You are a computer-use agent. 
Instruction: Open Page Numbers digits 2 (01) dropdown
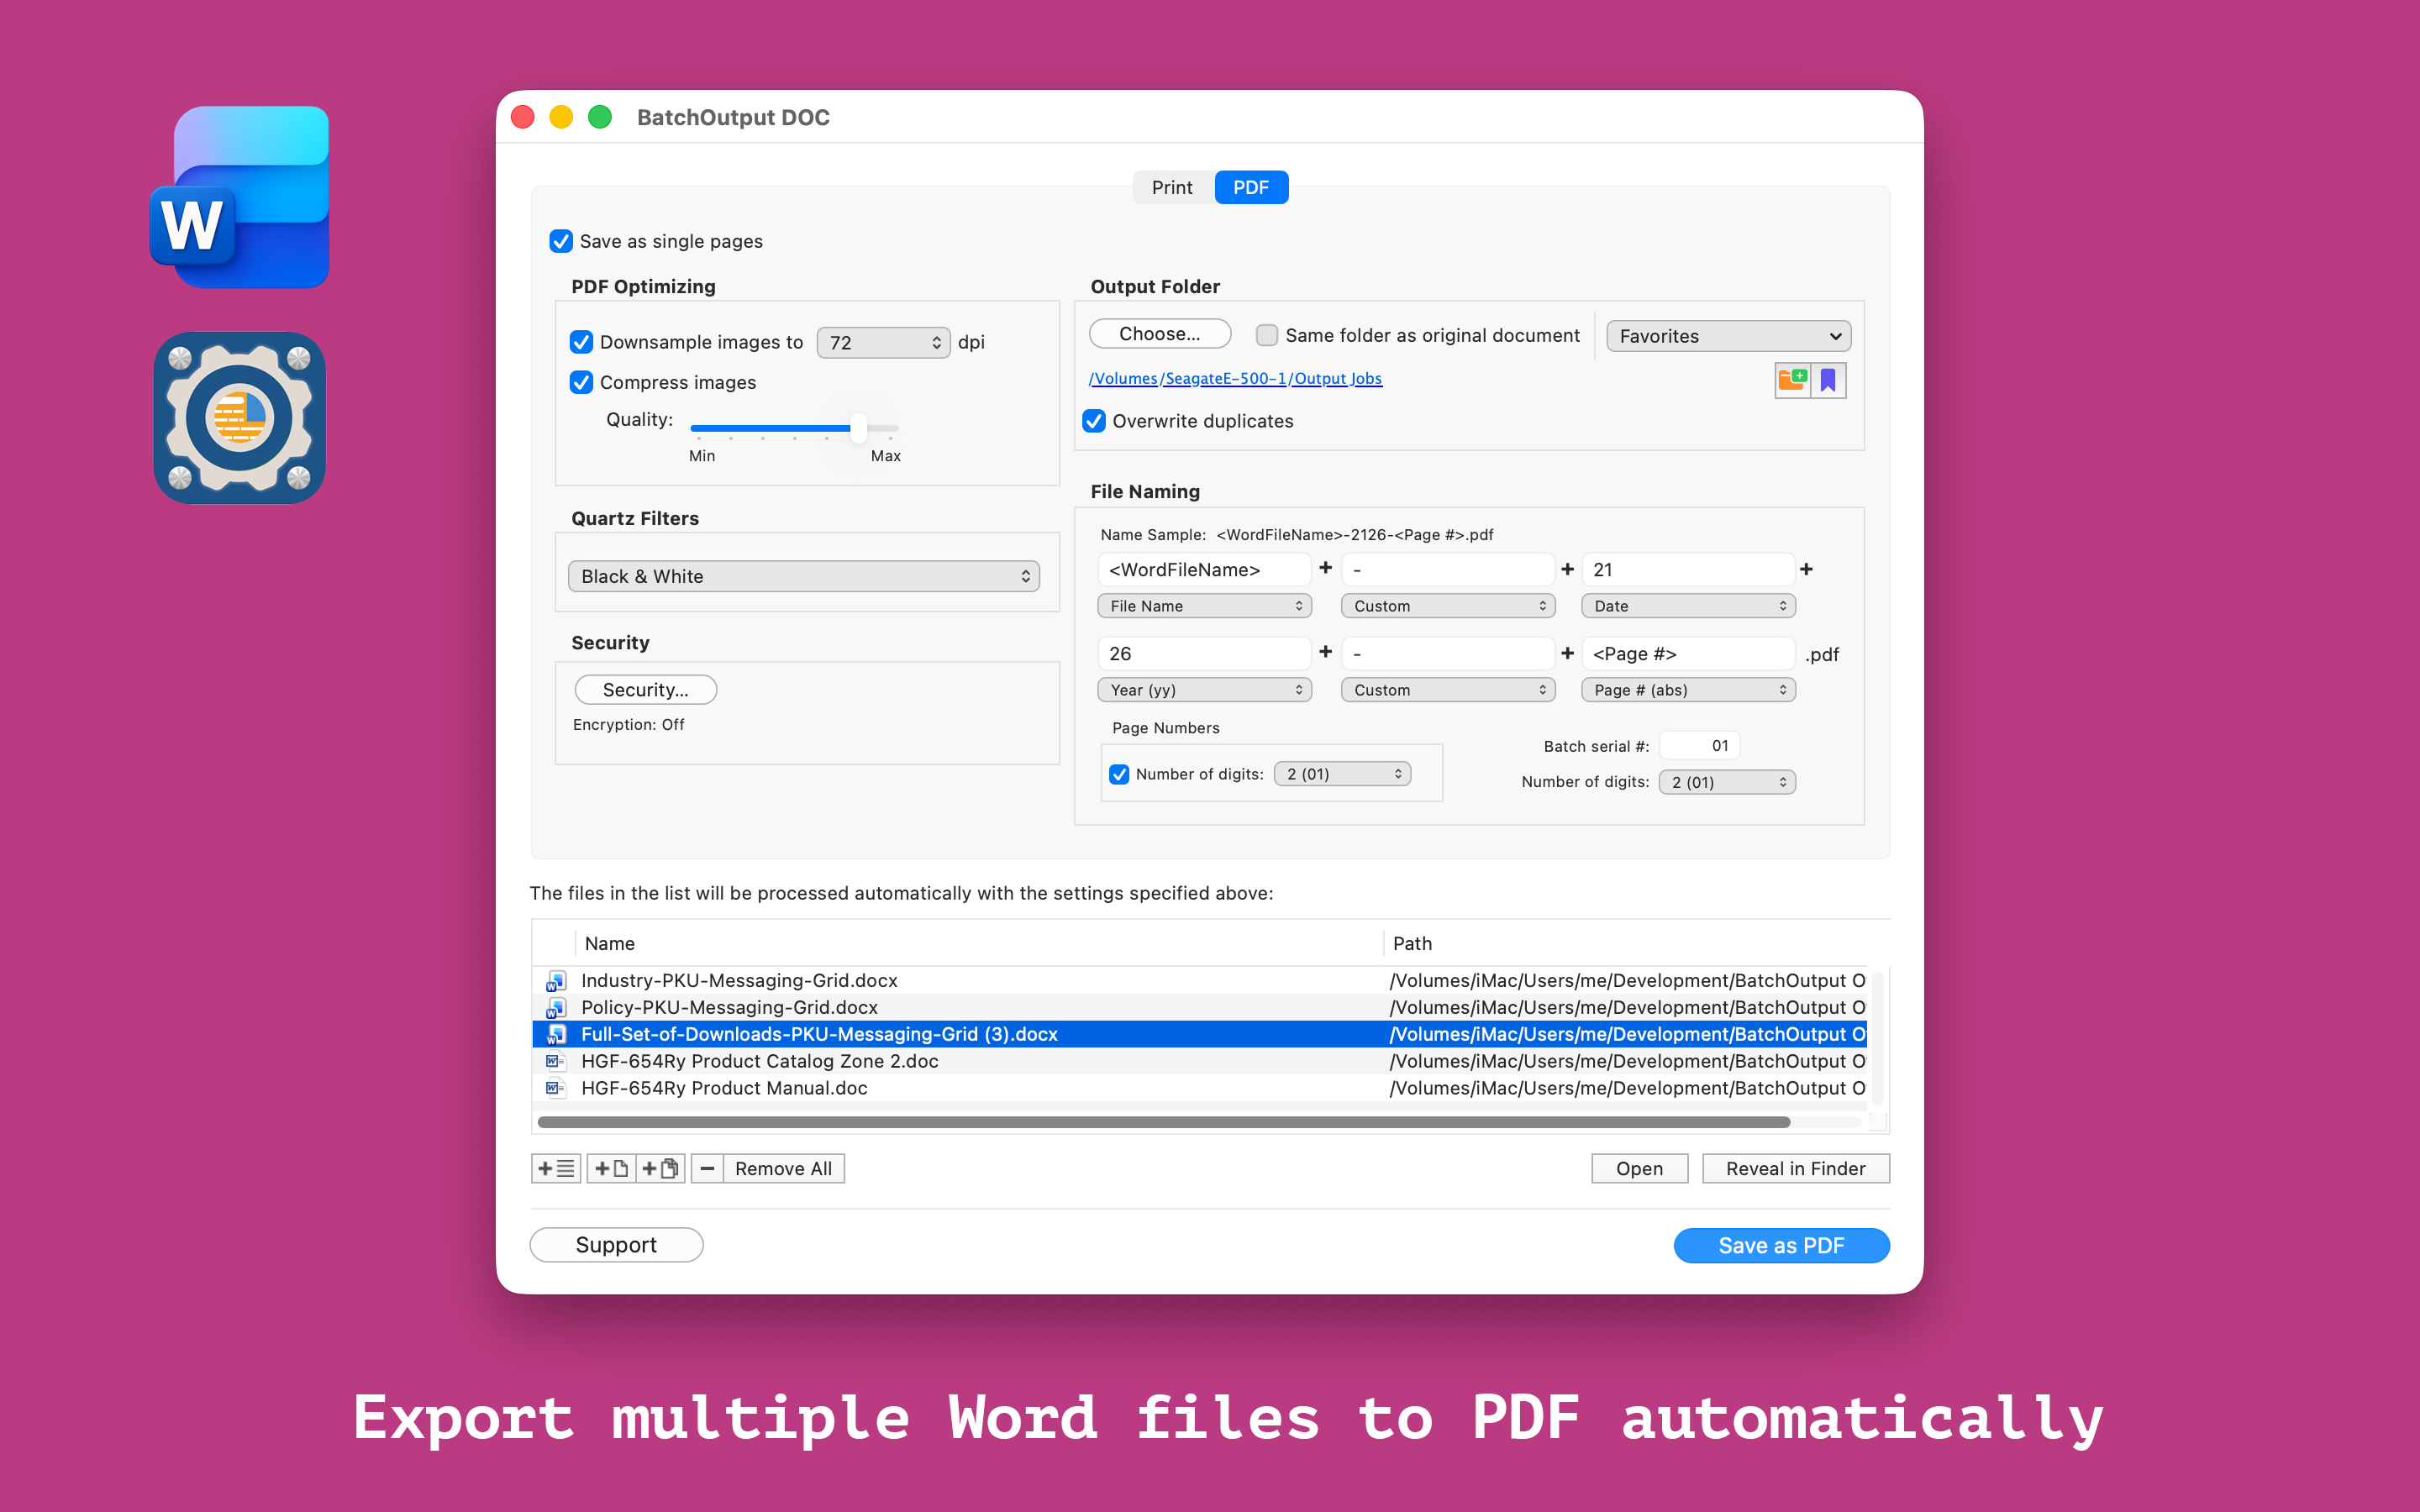tap(1342, 774)
